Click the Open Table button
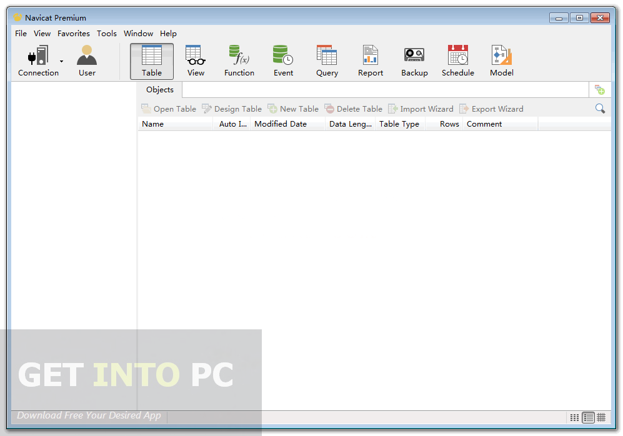Screen dimensions: 623x436 169,109
